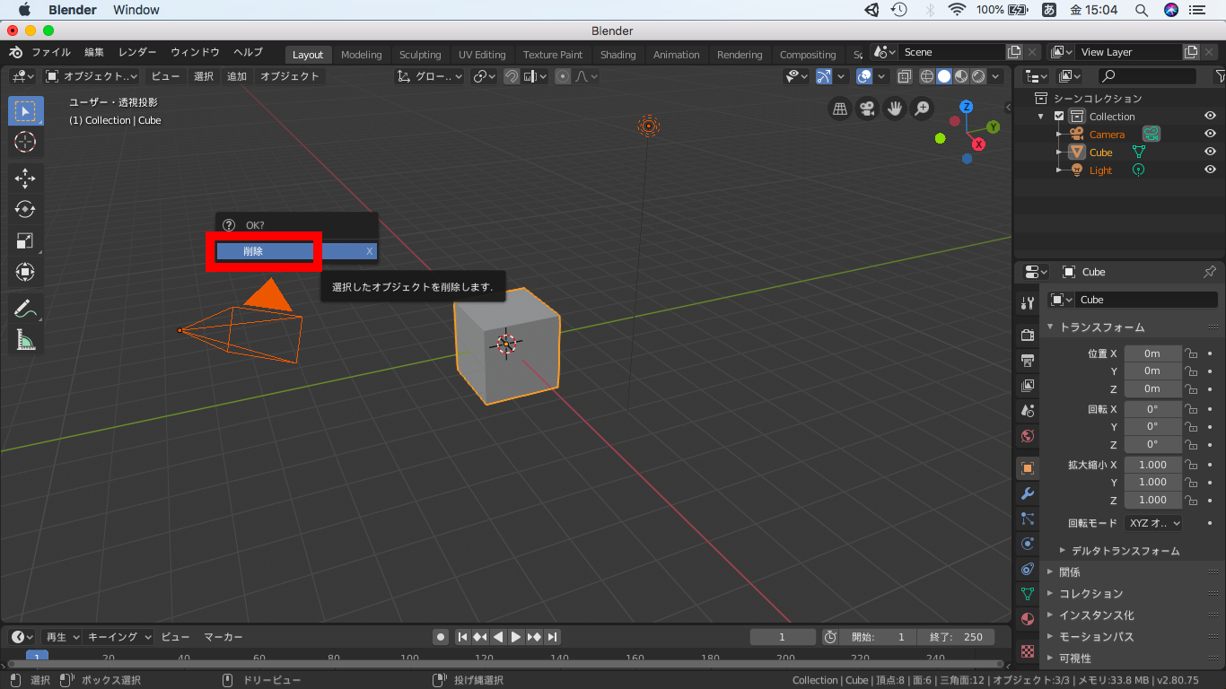
Task: Open the render menu レンダー
Action: point(137,52)
